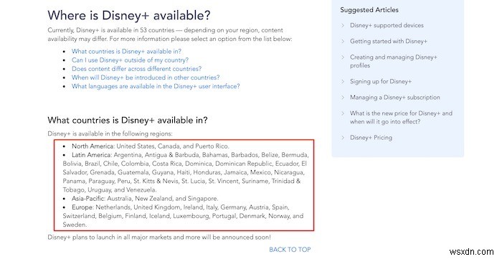The width and height of the screenshot is (502, 259).
Task: Click 'Disney+ is available in the following regions:' text
Action: pos(110,134)
